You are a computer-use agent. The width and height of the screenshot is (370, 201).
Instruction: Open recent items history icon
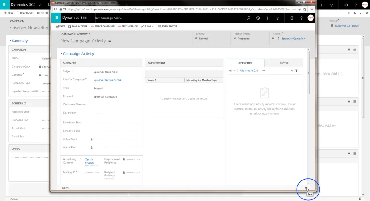tap(258, 18)
